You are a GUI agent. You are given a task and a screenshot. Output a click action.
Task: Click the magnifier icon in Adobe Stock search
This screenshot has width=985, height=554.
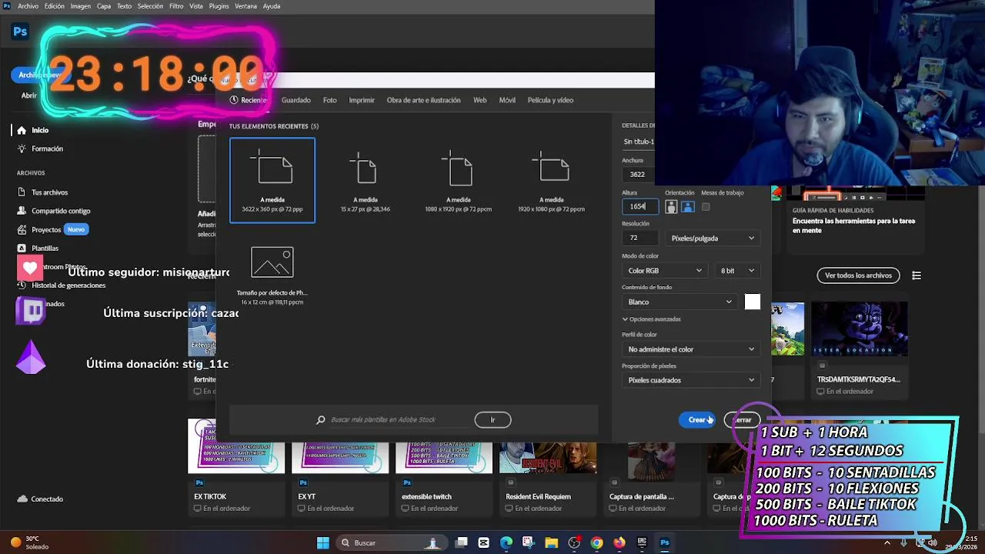(321, 419)
